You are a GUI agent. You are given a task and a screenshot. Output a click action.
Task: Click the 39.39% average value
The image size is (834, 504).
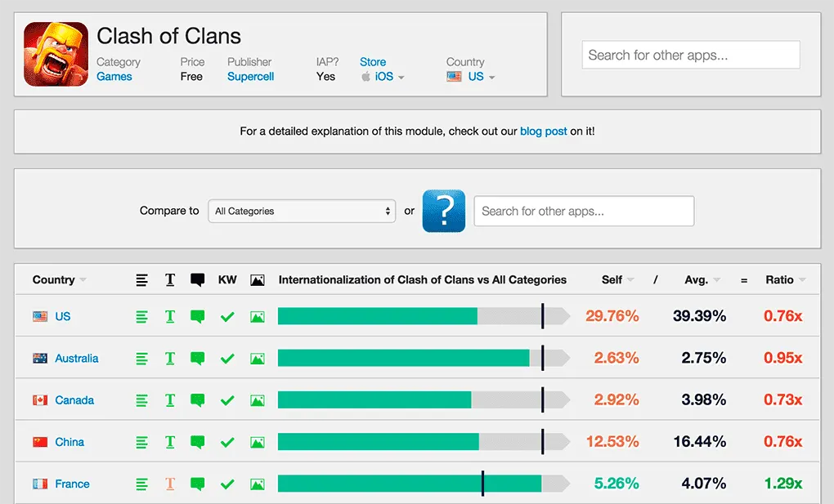click(699, 316)
